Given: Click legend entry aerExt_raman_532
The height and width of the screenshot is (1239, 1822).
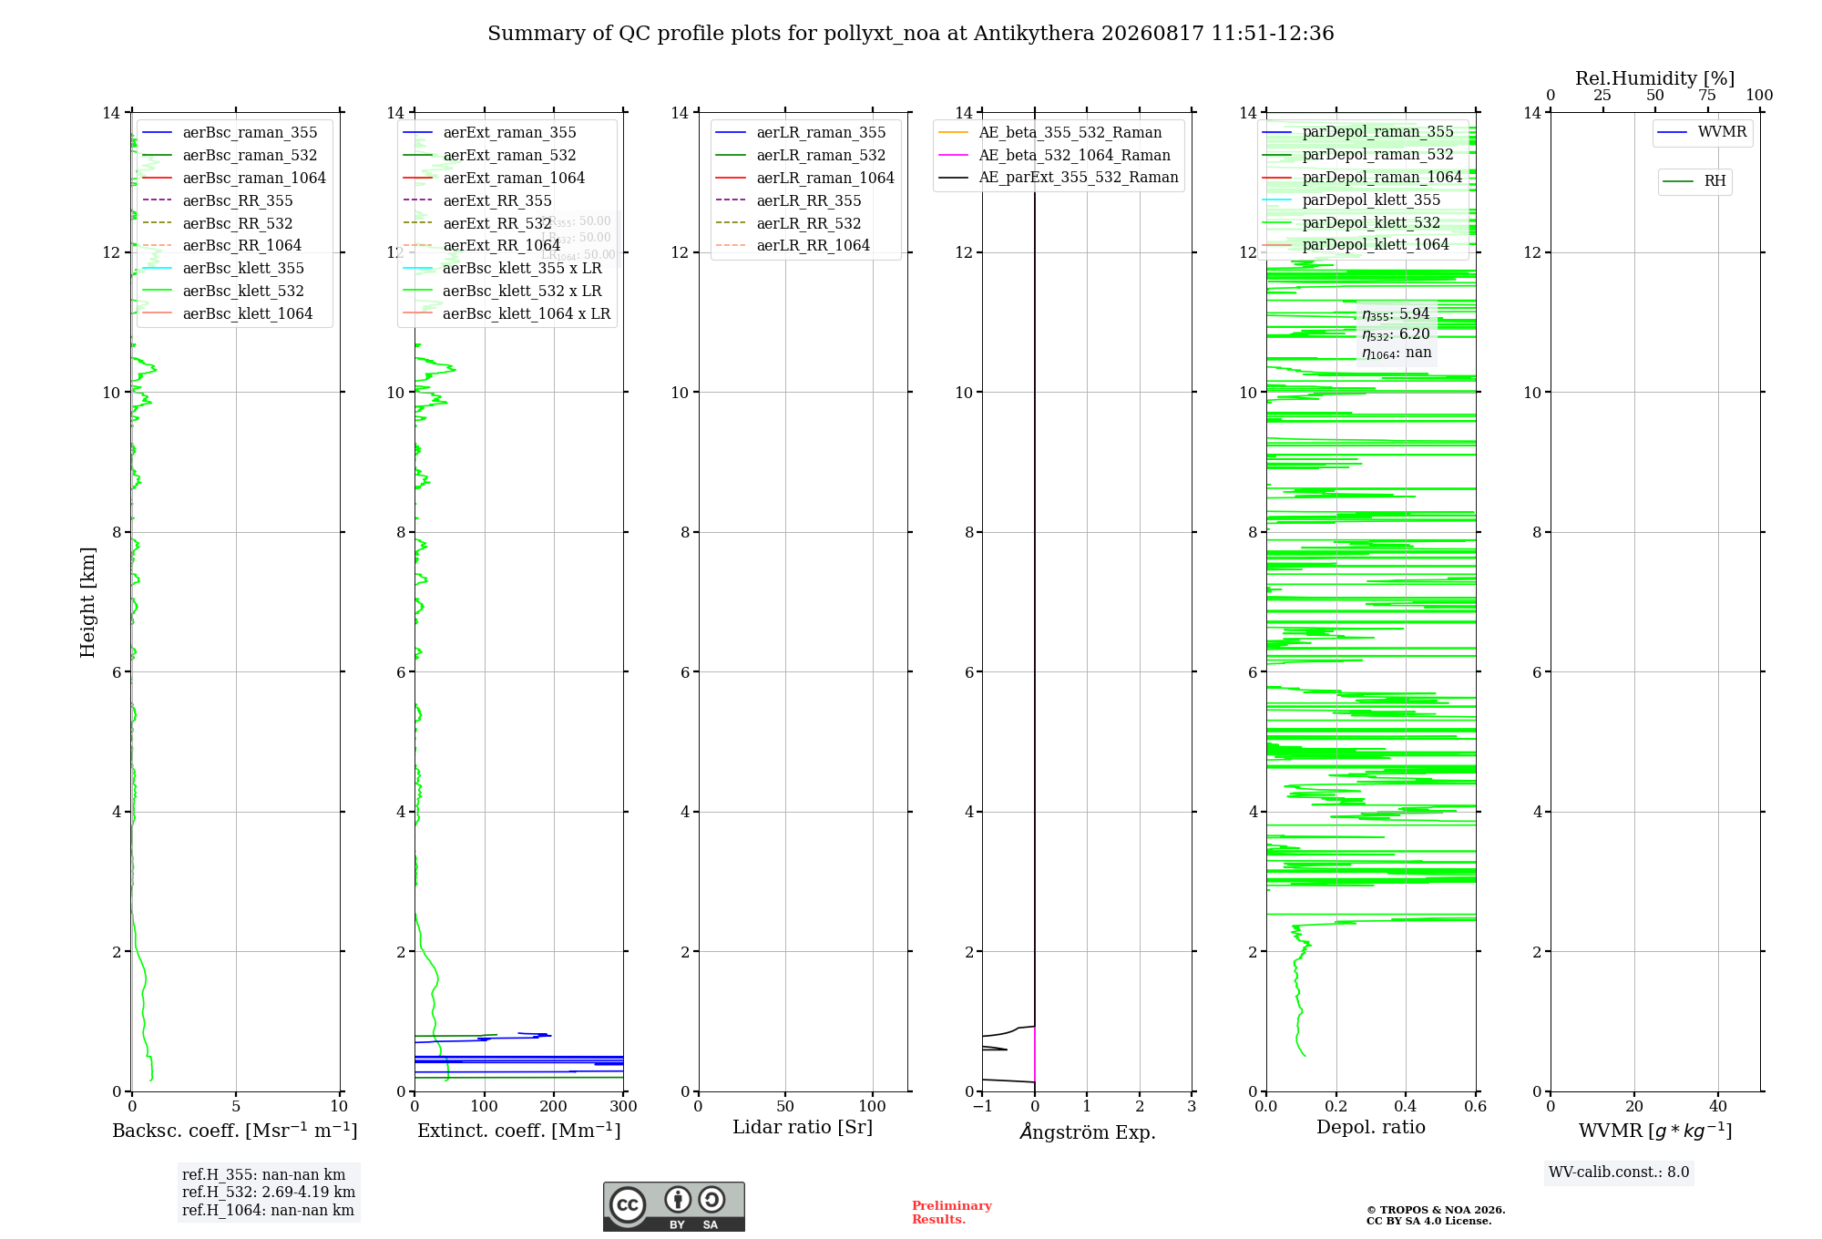Looking at the screenshot, I should pyautogui.click(x=490, y=156).
